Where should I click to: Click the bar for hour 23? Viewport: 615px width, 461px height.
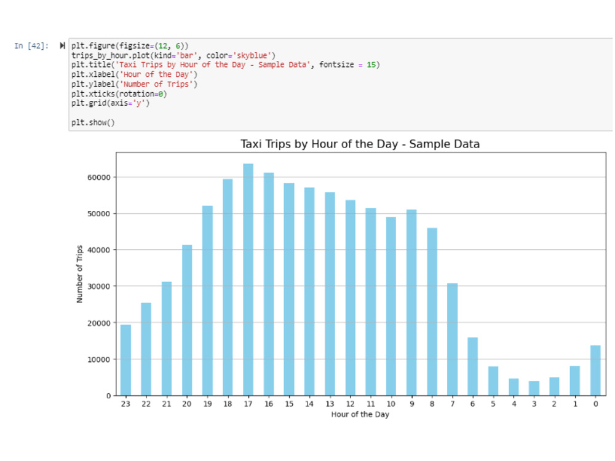[125, 360]
